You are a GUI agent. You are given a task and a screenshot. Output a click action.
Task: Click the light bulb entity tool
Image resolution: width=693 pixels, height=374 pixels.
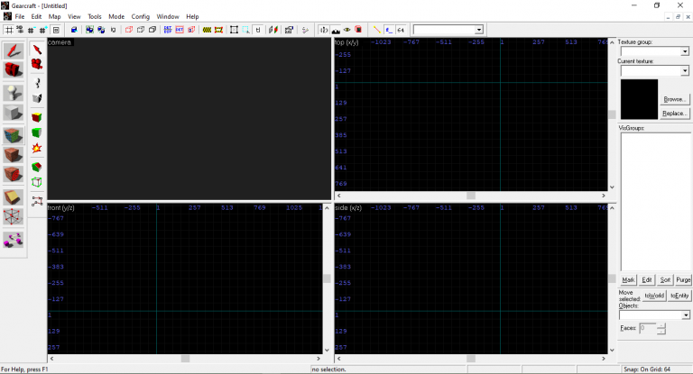14,92
